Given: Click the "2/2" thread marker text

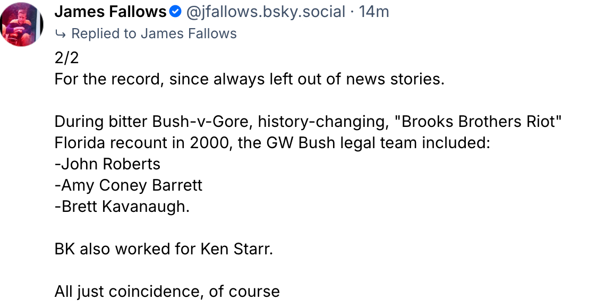Looking at the screenshot, I should (x=66, y=57).
